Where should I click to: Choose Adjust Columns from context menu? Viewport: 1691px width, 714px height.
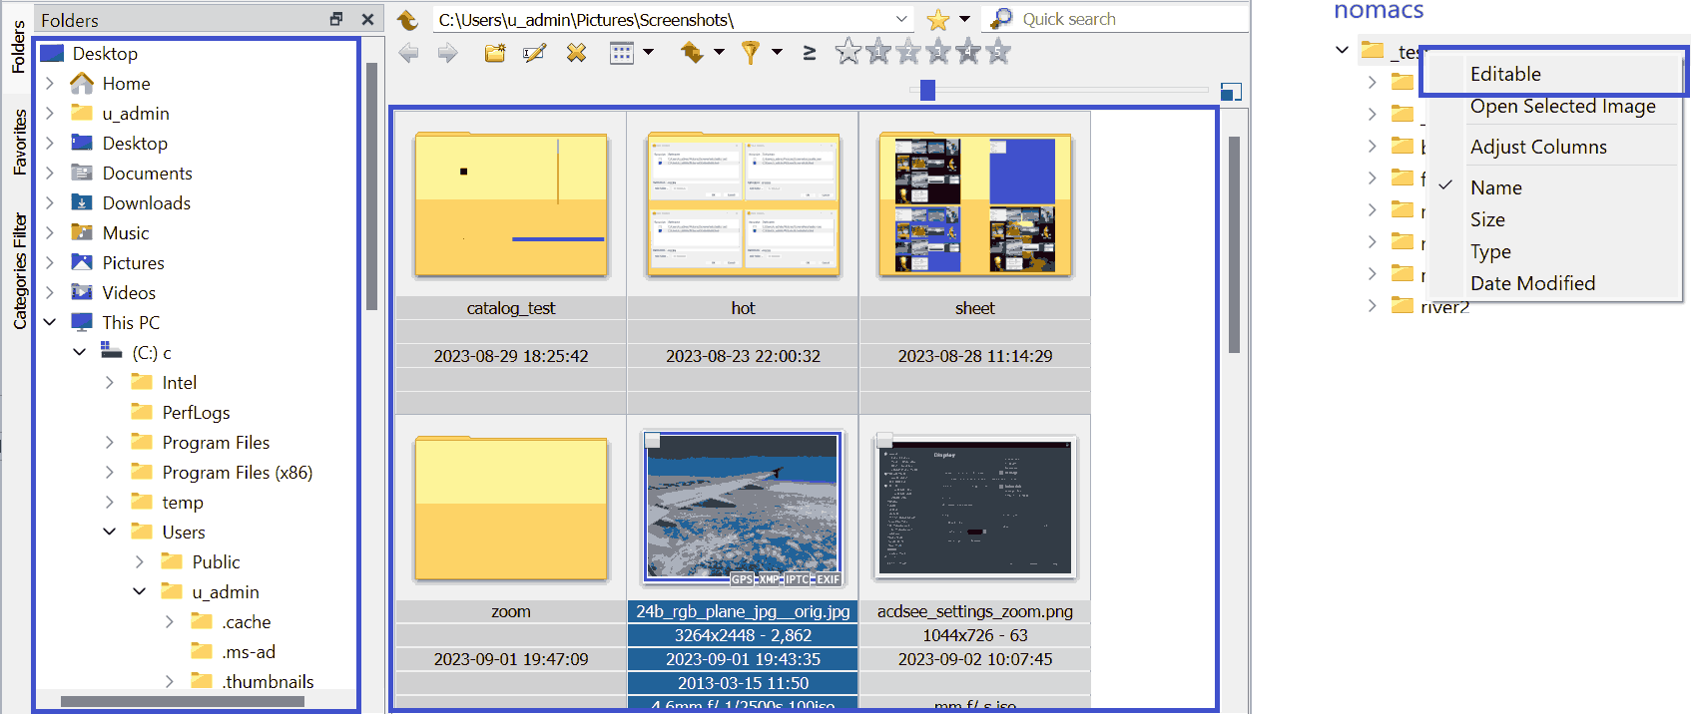(x=1538, y=147)
